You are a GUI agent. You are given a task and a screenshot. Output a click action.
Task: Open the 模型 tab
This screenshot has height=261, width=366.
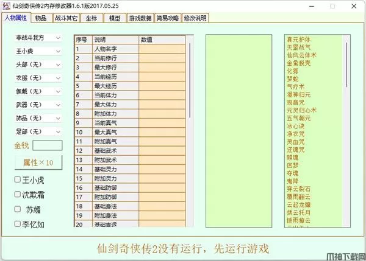tap(115, 18)
